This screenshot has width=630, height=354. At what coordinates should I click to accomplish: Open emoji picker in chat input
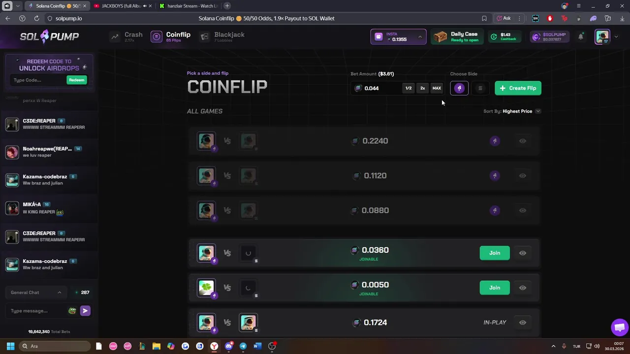[x=72, y=311]
